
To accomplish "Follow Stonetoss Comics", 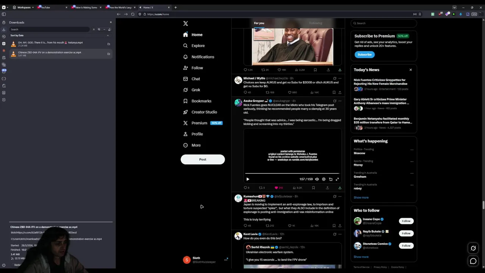I will pos(406,246).
